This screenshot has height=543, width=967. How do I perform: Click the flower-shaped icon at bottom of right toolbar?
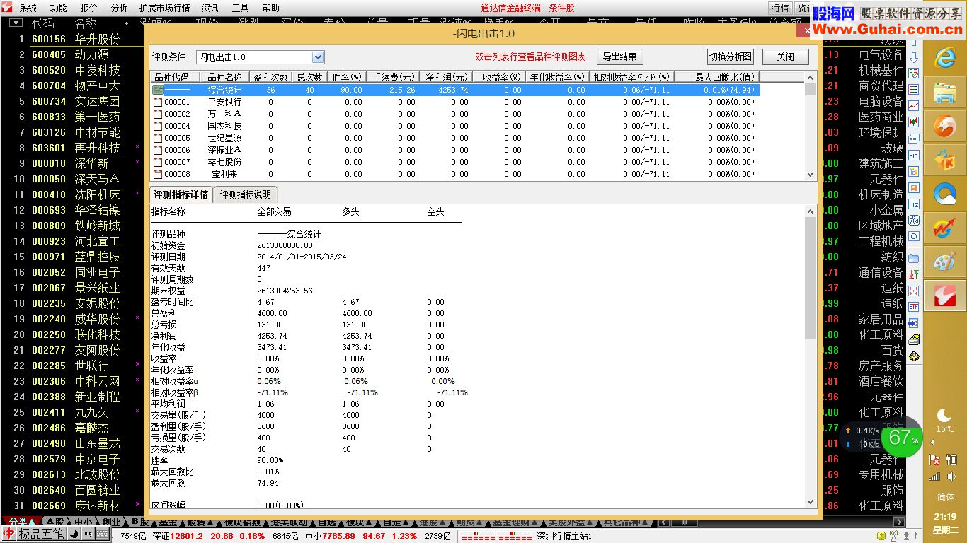(x=914, y=358)
